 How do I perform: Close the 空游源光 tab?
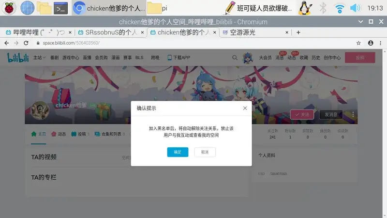click(287, 32)
